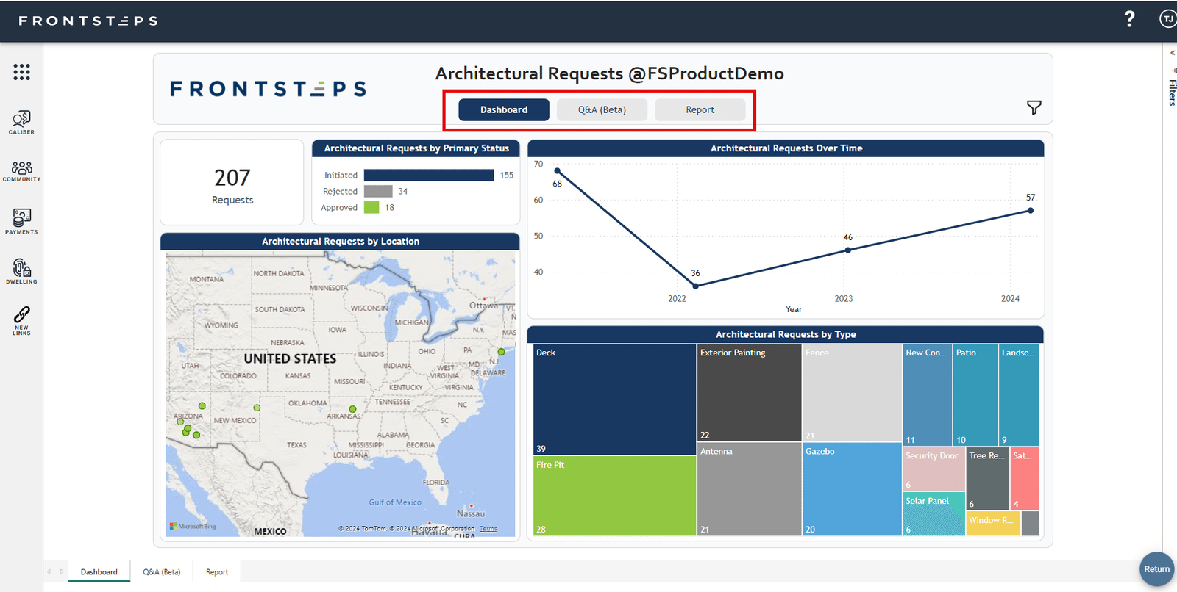
Task: Open New Links in the sidebar
Action: click(x=21, y=321)
